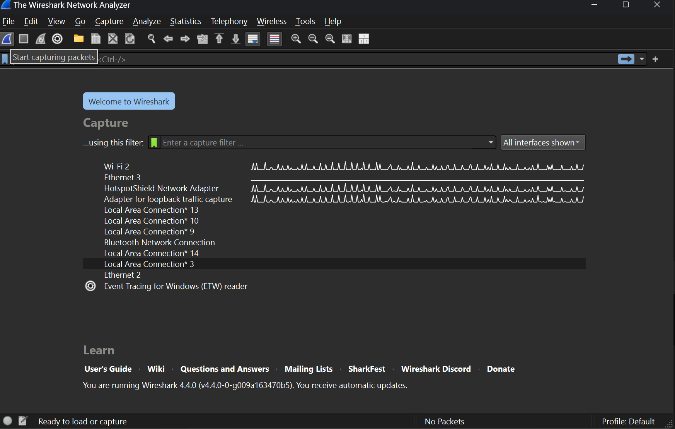Select Local Area Connection* 3

coord(334,264)
